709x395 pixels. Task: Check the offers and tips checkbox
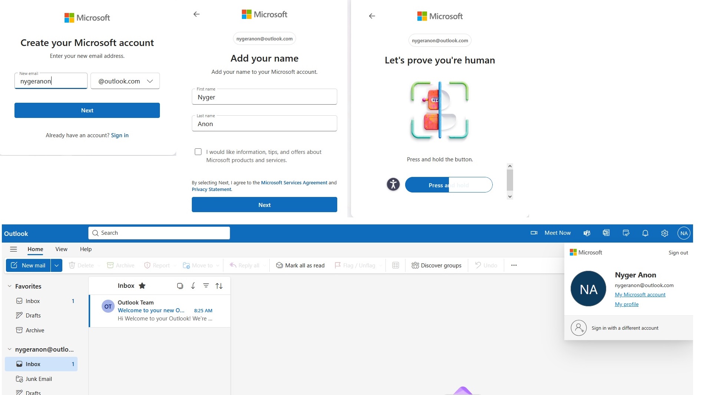pos(198,152)
